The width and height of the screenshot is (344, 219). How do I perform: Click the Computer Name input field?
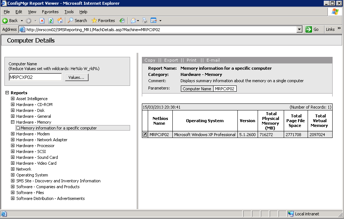pyautogui.click(x=35, y=77)
